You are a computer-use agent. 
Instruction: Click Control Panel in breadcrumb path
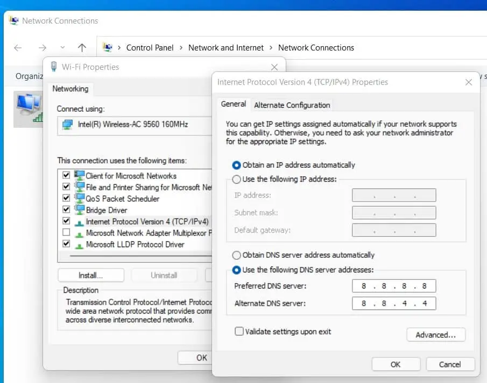150,48
